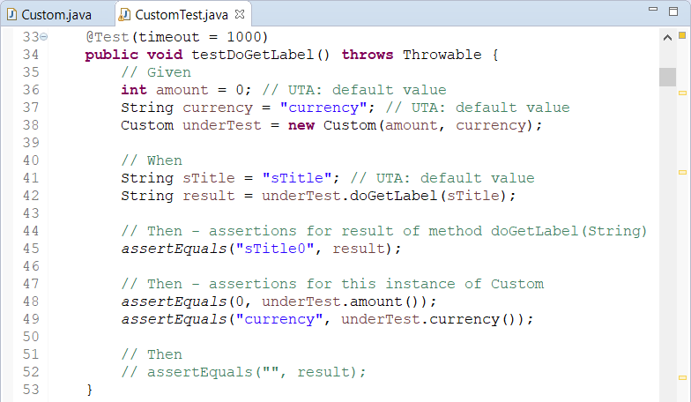Click the comment about this instance of Custom
Screen dimensions: 691x402
(x=332, y=284)
